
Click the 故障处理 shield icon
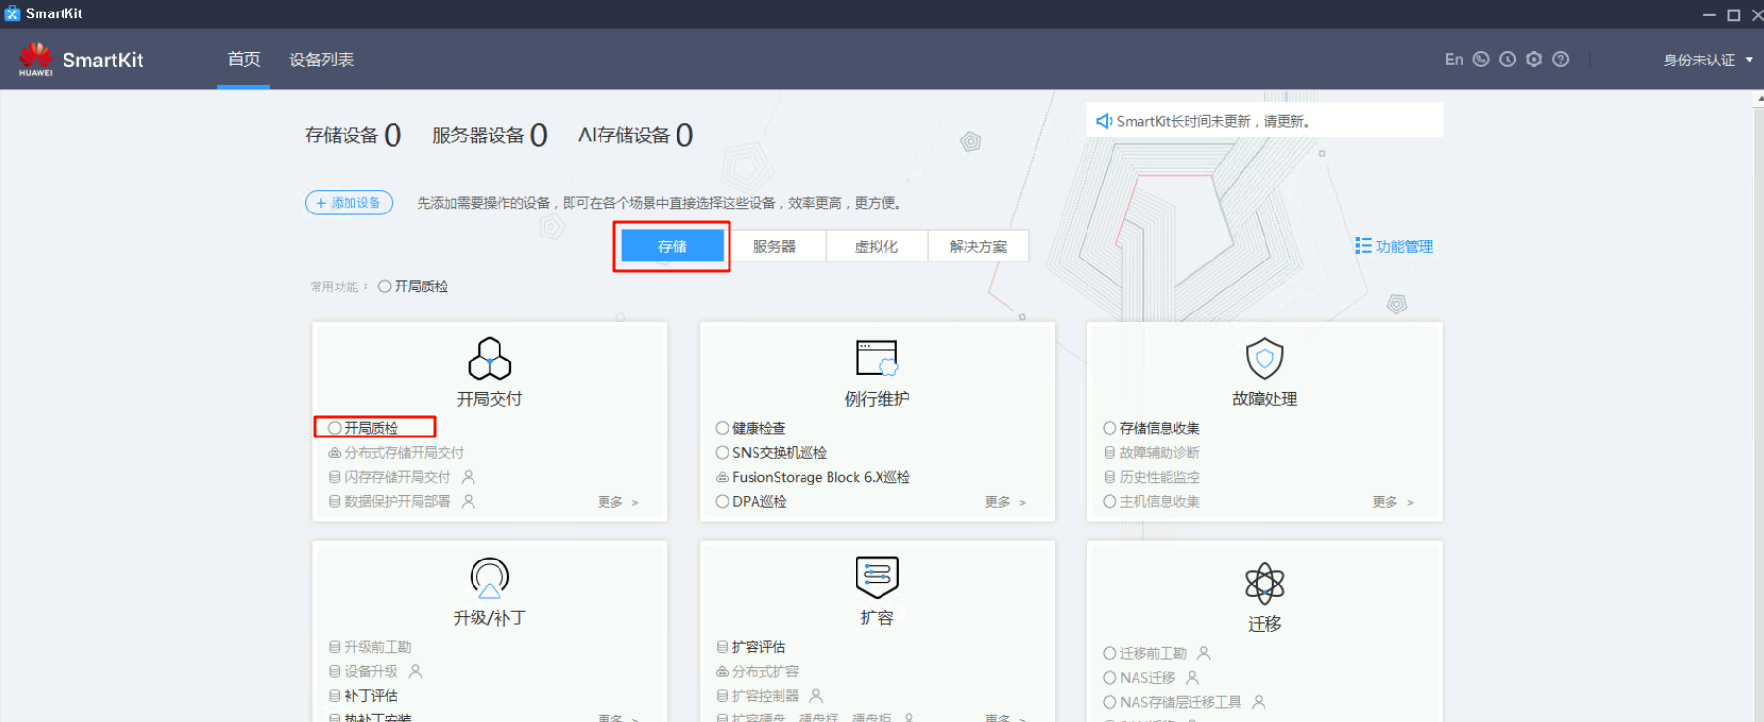click(1265, 359)
